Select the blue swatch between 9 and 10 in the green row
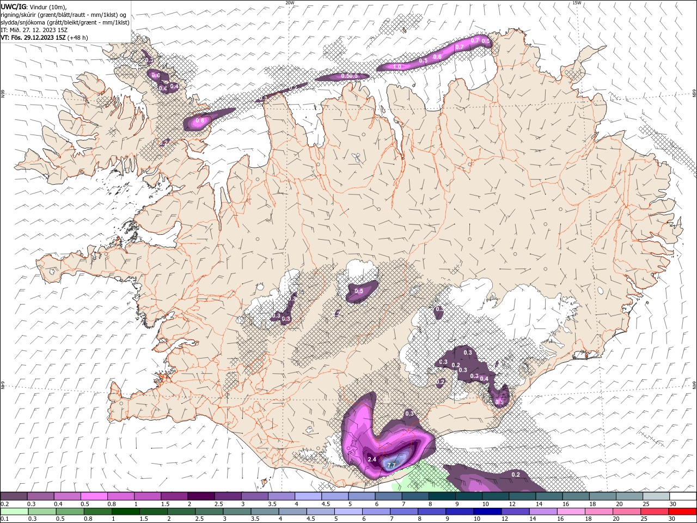 pyautogui.click(x=459, y=512)
